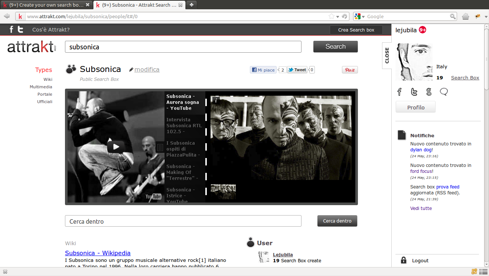Filter by Wiki type
Screen dimensions: 489x276
48,79
